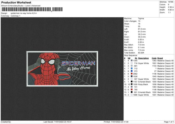Click stitch count 2962 in row 6
This screenshot has width=175, height=124.
coord(135,74)
